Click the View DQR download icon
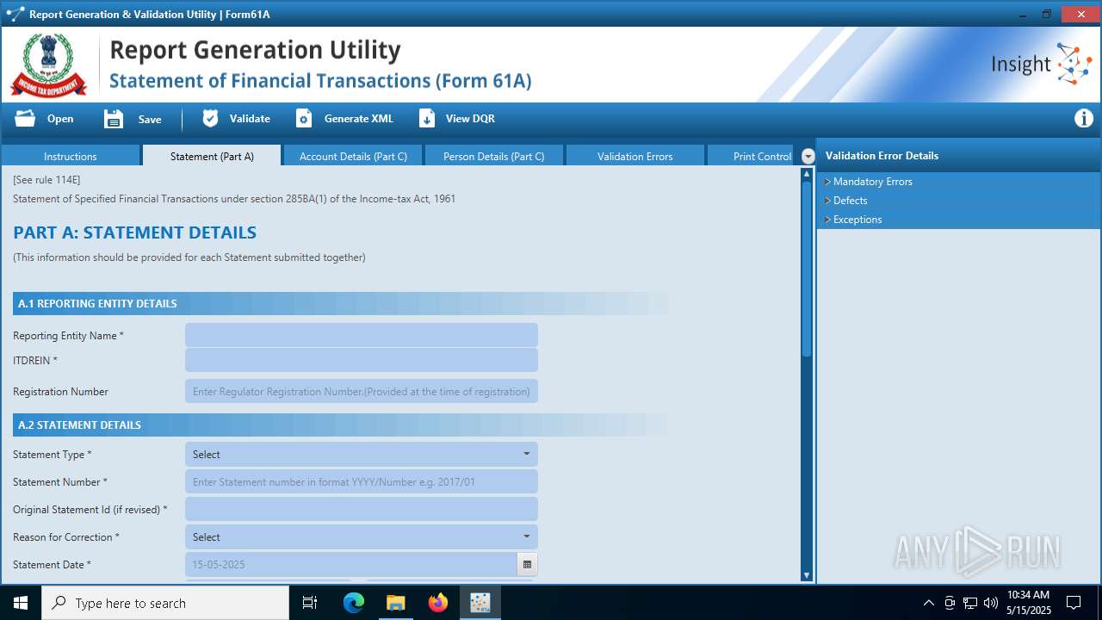This screenshot has height=620, width=1102. [427, 119]
